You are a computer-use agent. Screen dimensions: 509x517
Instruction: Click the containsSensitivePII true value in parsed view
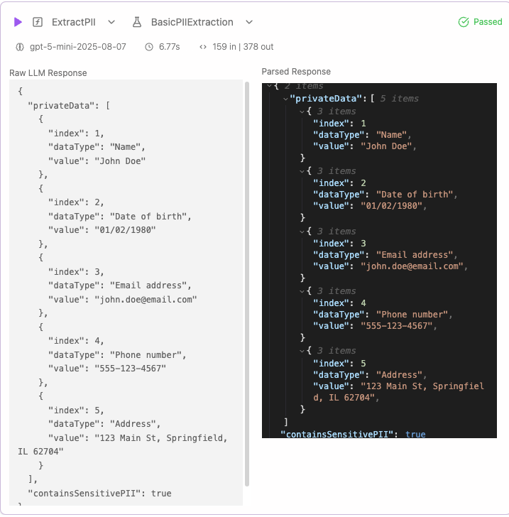pos(415,434)
